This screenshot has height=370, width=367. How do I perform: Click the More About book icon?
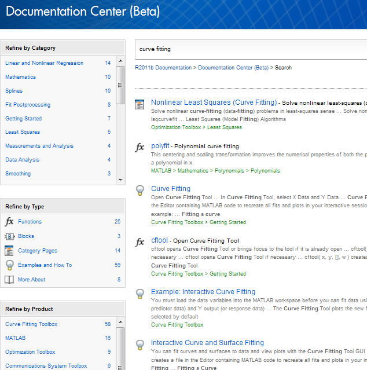[x=9, y=280]
